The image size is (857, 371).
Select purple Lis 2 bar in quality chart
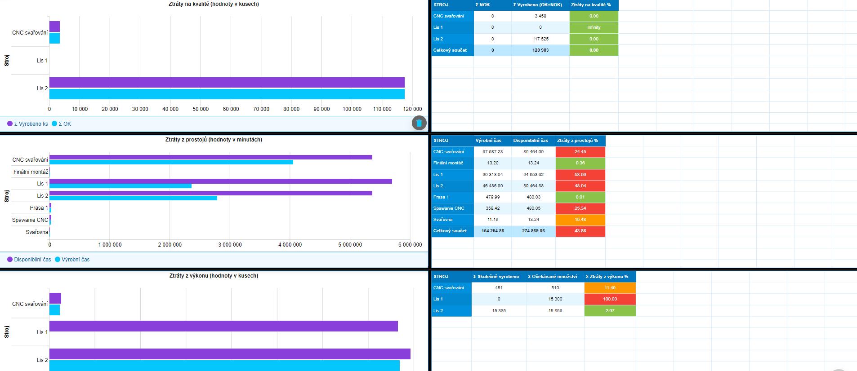pyautogui.click(x=227, y=82)
